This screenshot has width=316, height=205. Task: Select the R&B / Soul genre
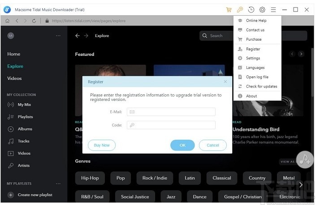click(x=92, y=197)
